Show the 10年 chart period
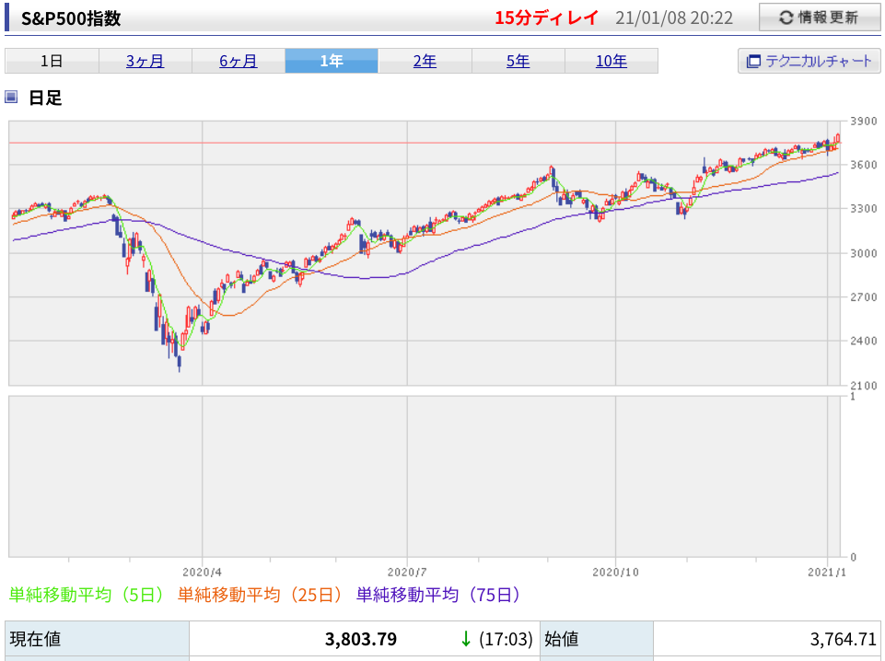 [611, 61]
